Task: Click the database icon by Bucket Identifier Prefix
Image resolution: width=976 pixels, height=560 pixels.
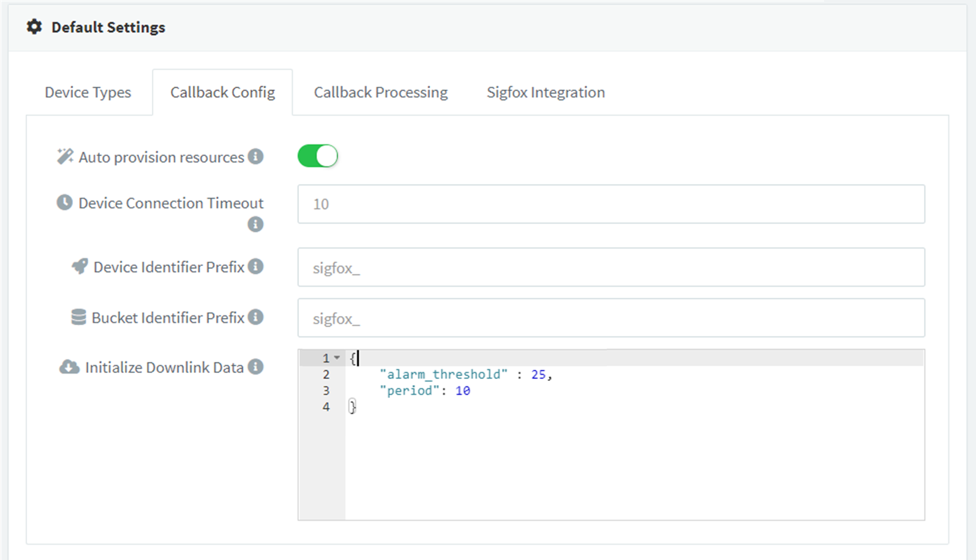Action: (x=78, y=317)
